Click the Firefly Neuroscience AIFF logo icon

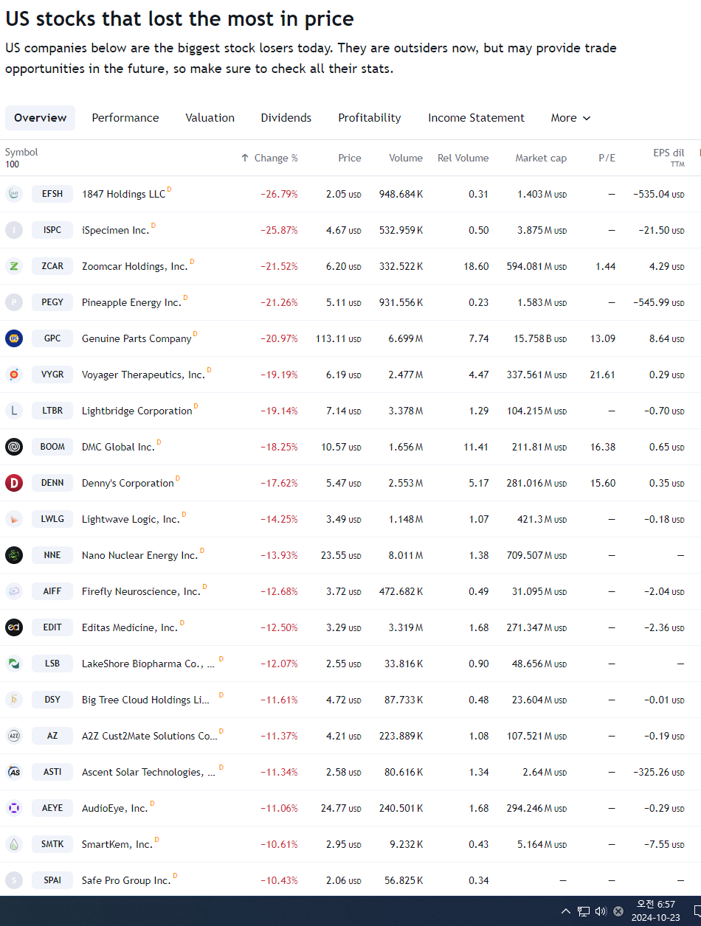(14, 591)
